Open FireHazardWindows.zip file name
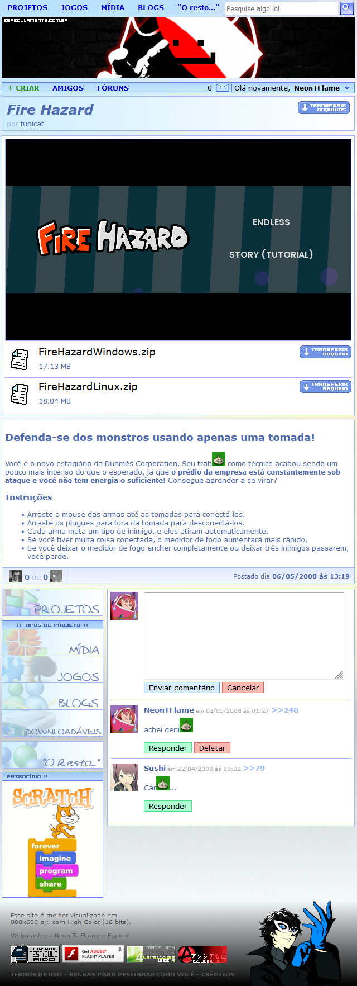This screenshot has height=986, width=357. pos(97,352)
